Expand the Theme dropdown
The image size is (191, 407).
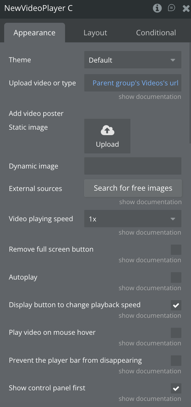[133, 60]
